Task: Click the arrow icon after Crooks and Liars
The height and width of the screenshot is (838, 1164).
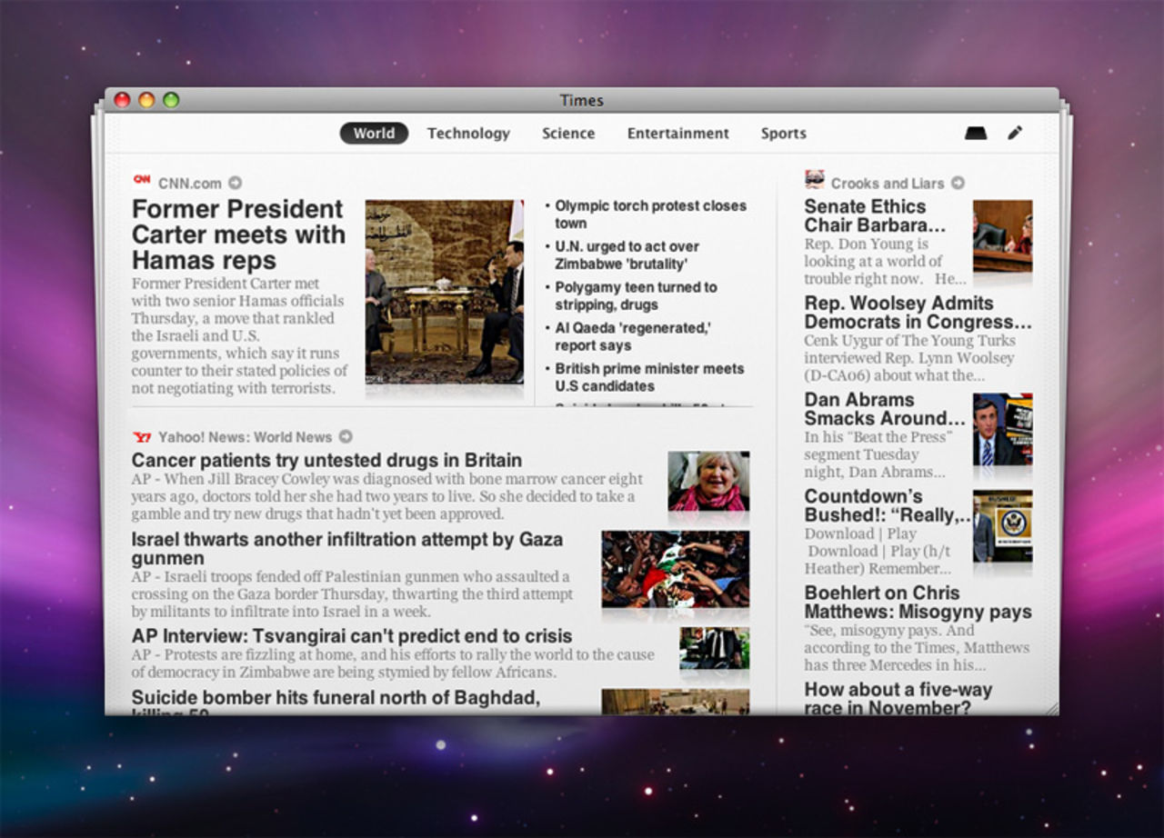Action: 958,182
